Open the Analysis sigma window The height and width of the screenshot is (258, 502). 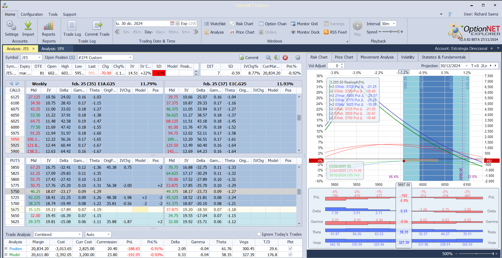pos(214,32)
